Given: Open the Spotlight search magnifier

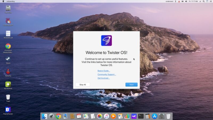Looking at the screenshot, I should tap(204, 1).
